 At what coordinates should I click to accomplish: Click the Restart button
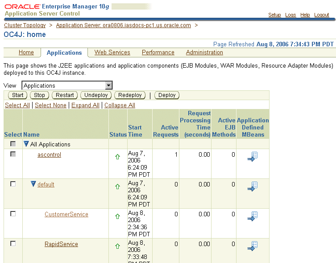pyautogui.click(x=65, y=95)
